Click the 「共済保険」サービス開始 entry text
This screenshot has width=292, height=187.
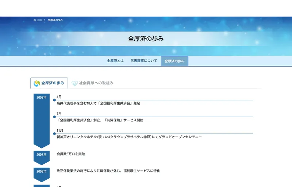coord(100,120)
